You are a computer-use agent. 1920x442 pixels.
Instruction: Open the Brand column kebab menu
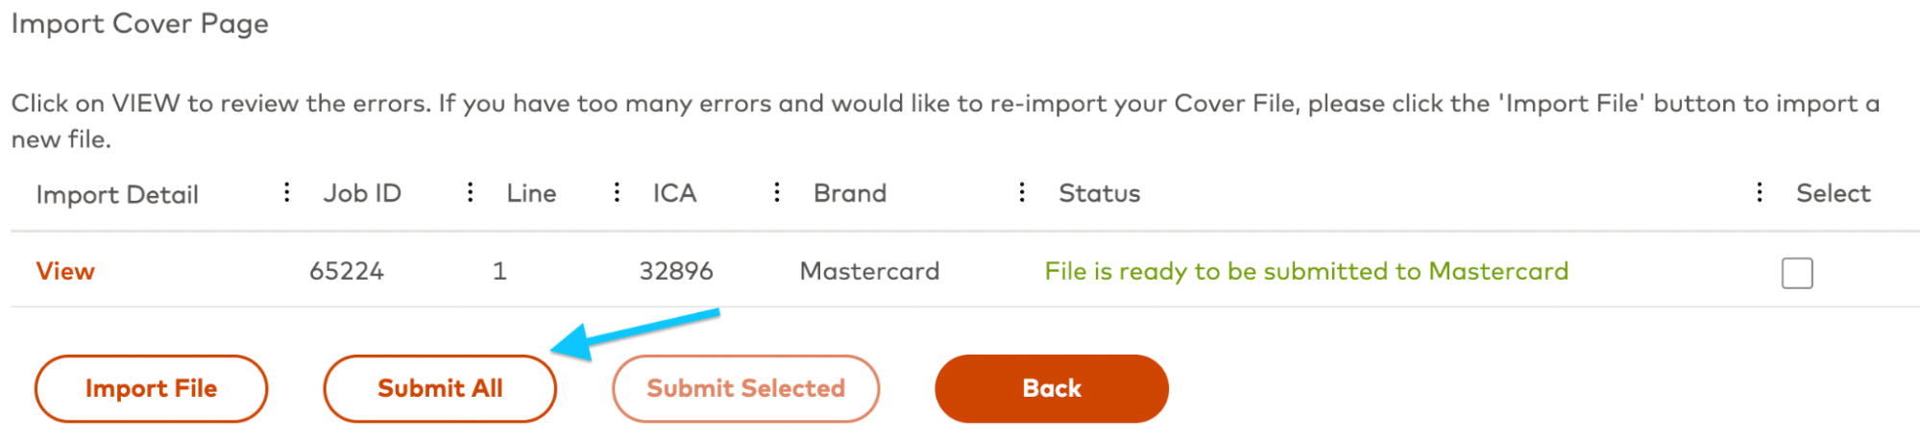tap(1022, 192)
